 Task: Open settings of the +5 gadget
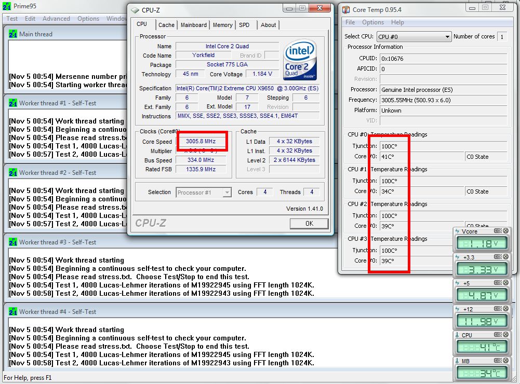498,283
